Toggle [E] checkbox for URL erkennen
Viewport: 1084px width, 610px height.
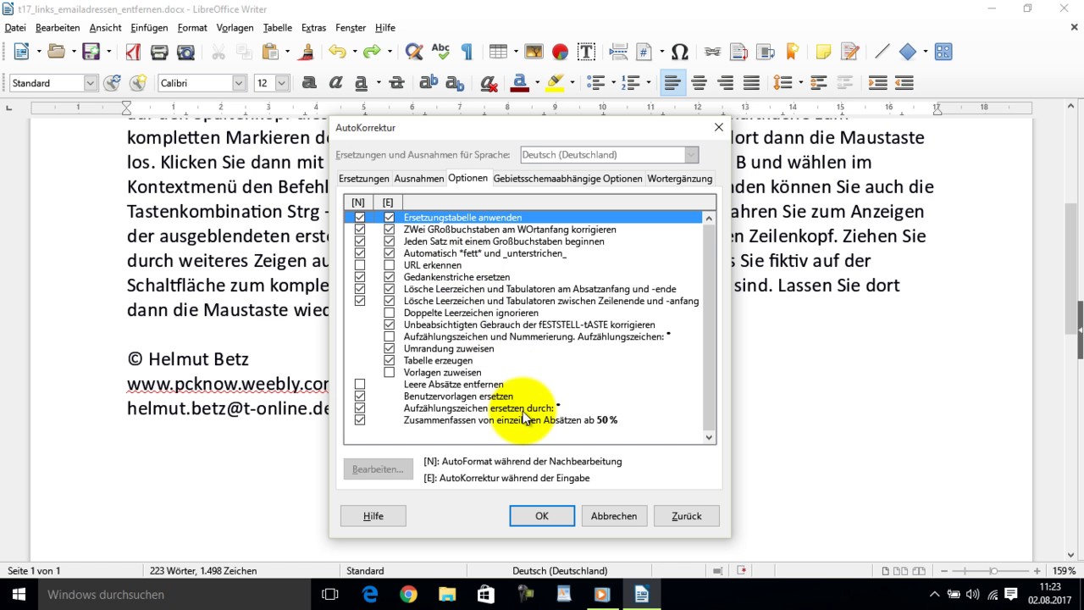click(390, 265)
